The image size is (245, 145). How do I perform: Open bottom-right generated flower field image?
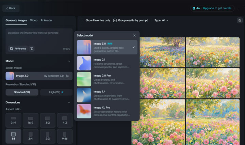coord(213,122)
